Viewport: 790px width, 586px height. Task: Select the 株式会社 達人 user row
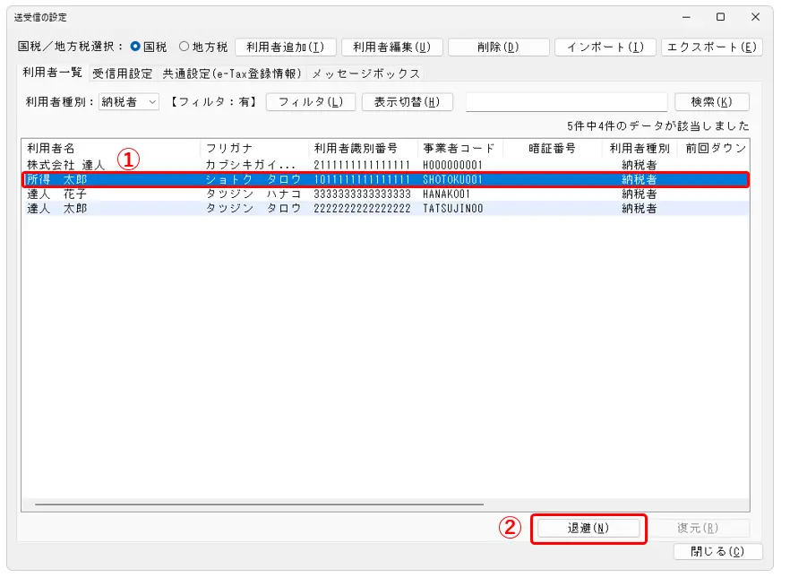click(66, 166)
